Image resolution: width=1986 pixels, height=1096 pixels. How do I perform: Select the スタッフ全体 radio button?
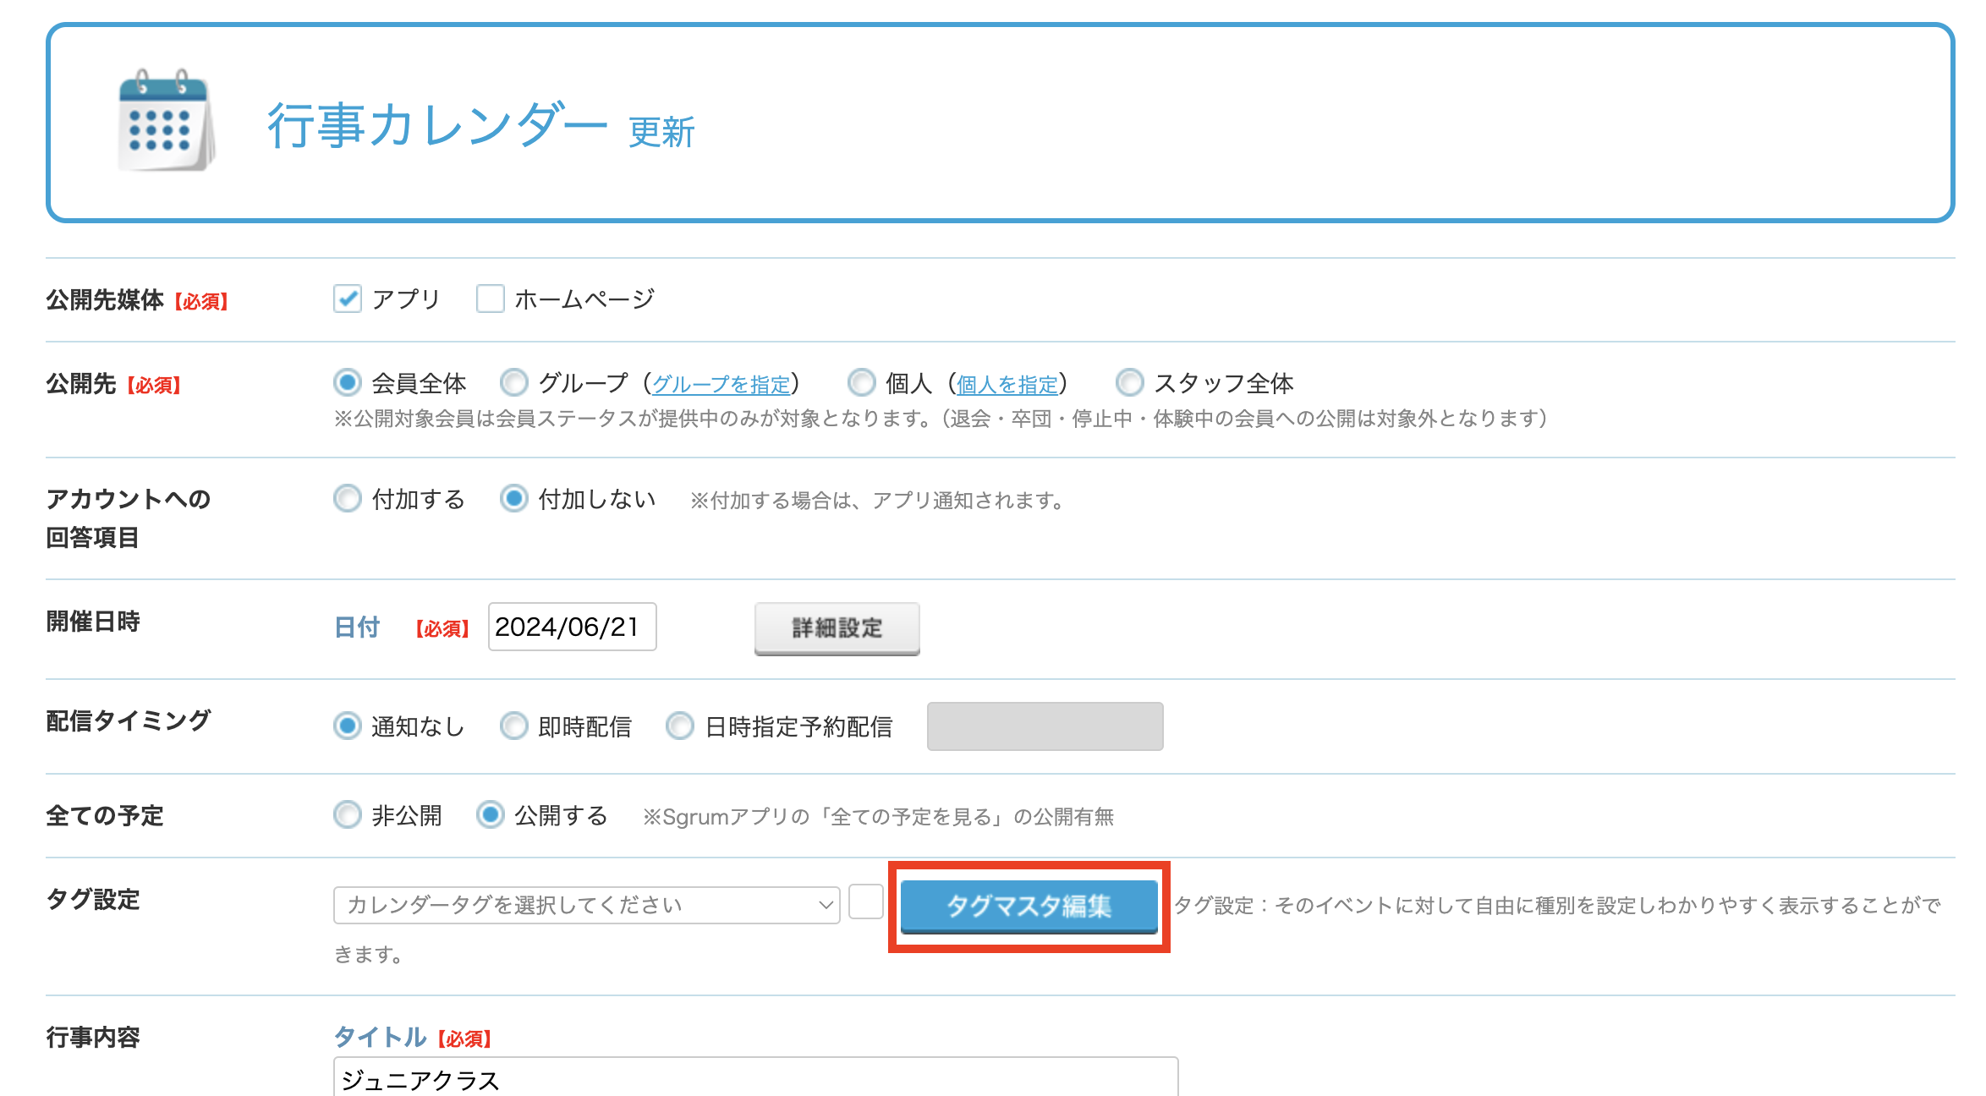tap(1130, 383)
